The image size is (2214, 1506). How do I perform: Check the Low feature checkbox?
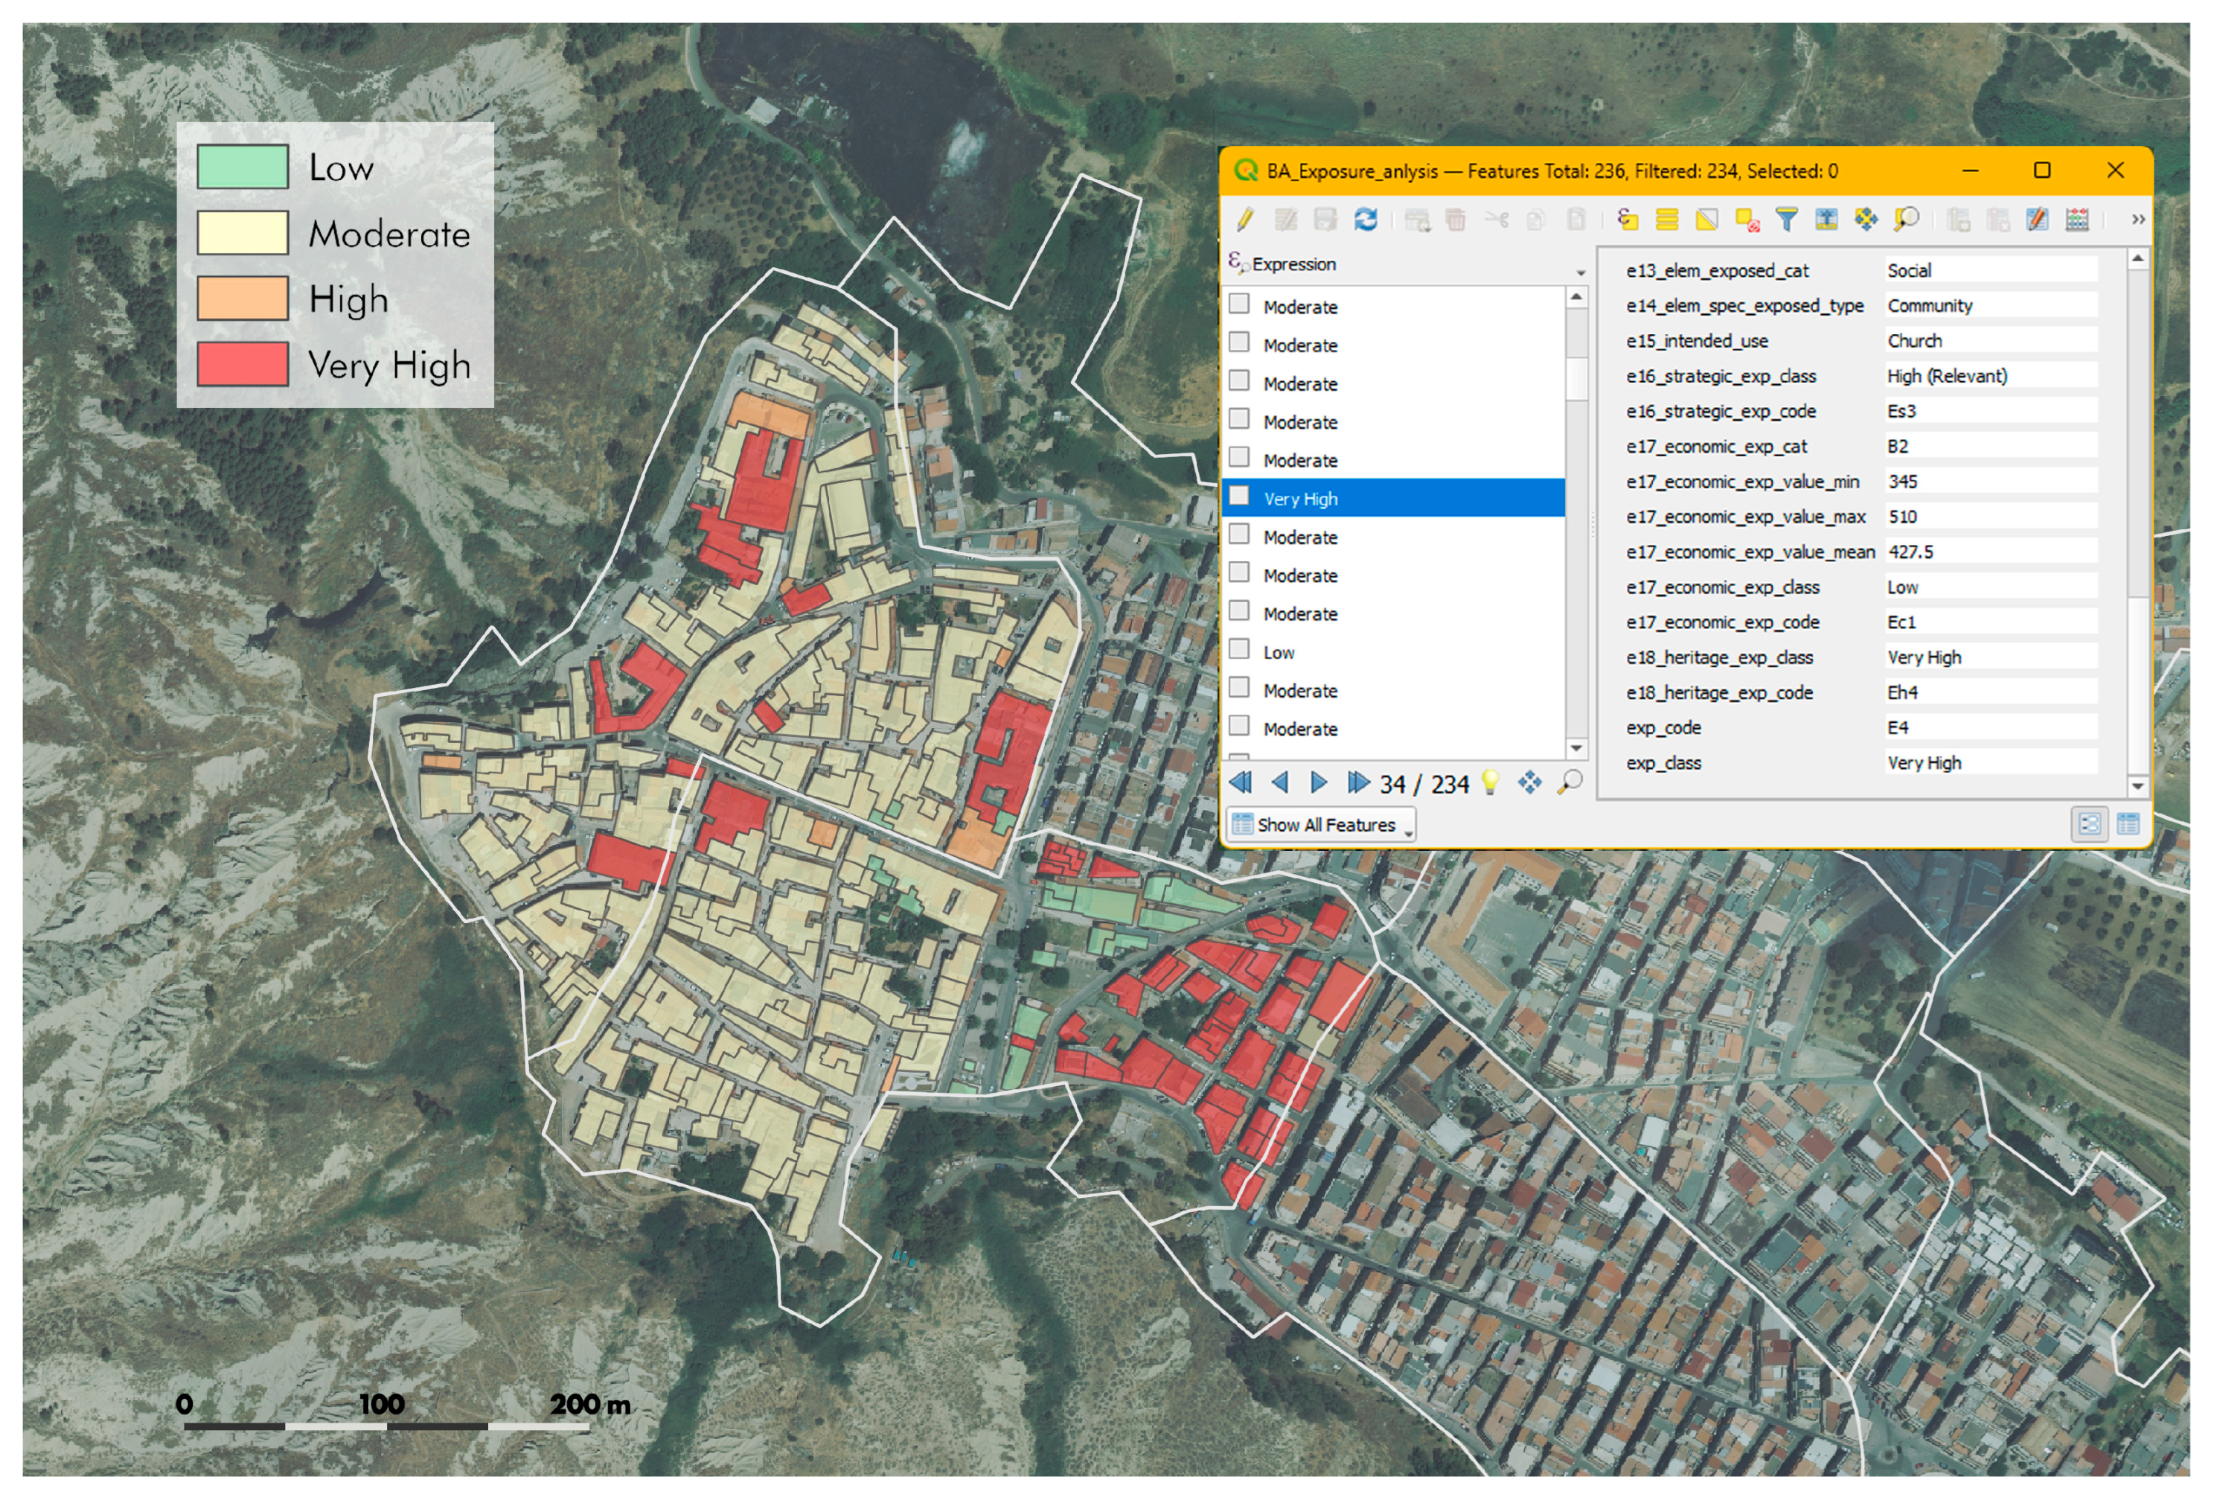point(1239,649)
